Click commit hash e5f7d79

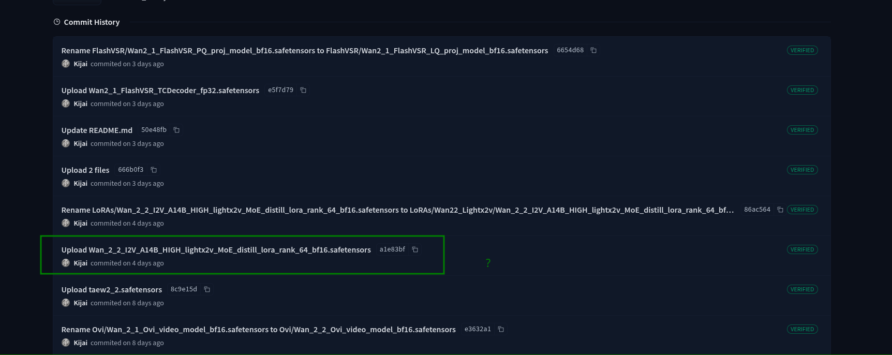pos(280,90)
